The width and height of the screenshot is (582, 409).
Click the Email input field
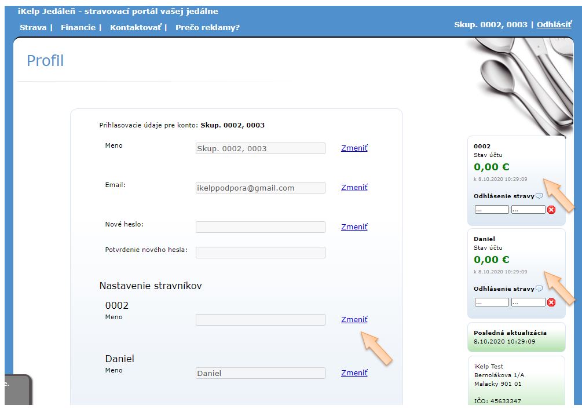tap(260, 188)
